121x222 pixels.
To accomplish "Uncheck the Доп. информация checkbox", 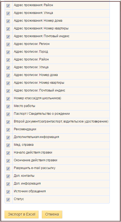I will click(8, 184).
